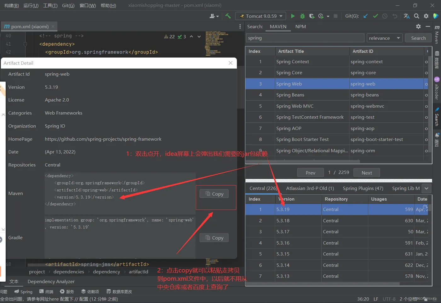
Task: Open Search sidebar tool window
Action: [x=437, y=117]
